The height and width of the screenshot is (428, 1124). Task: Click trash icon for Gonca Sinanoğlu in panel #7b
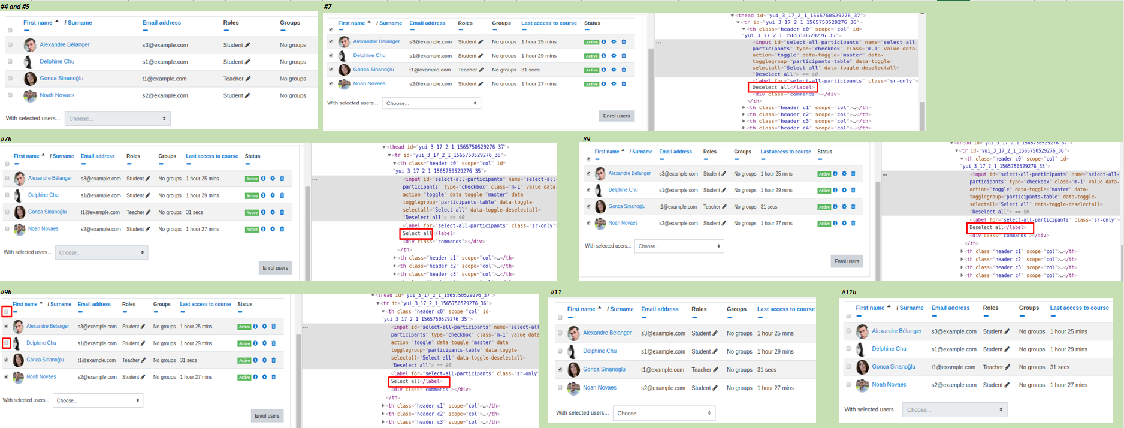282,212
